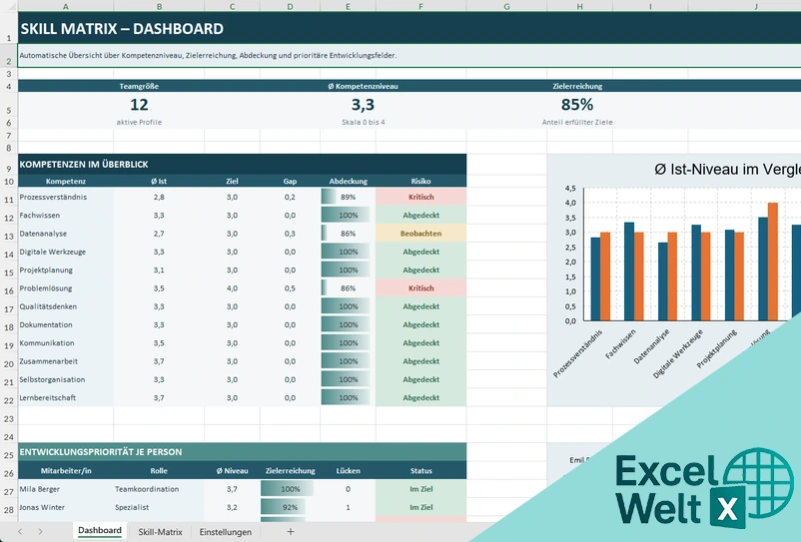The height and width of the screenshot is (542, 801).
Task: Select the Dashboard sheet tab
Action: [x=100, y=531]
